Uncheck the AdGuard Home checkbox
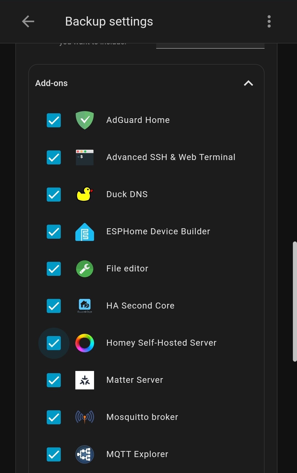This screenshot has width=297, height=473. [54, 120]
